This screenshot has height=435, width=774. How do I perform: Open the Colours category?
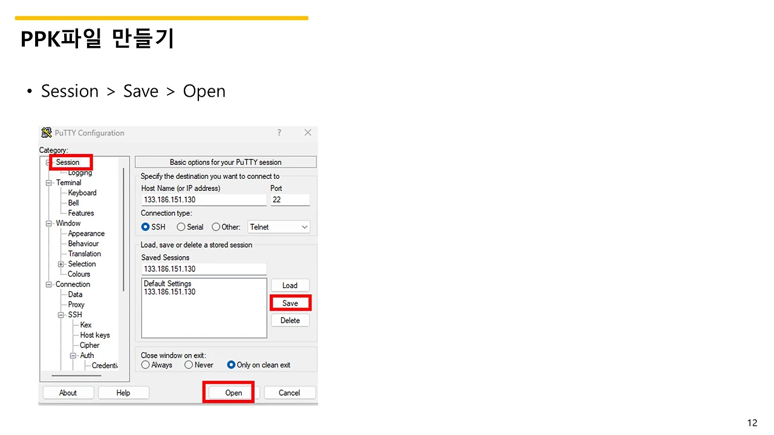[79, 274]
